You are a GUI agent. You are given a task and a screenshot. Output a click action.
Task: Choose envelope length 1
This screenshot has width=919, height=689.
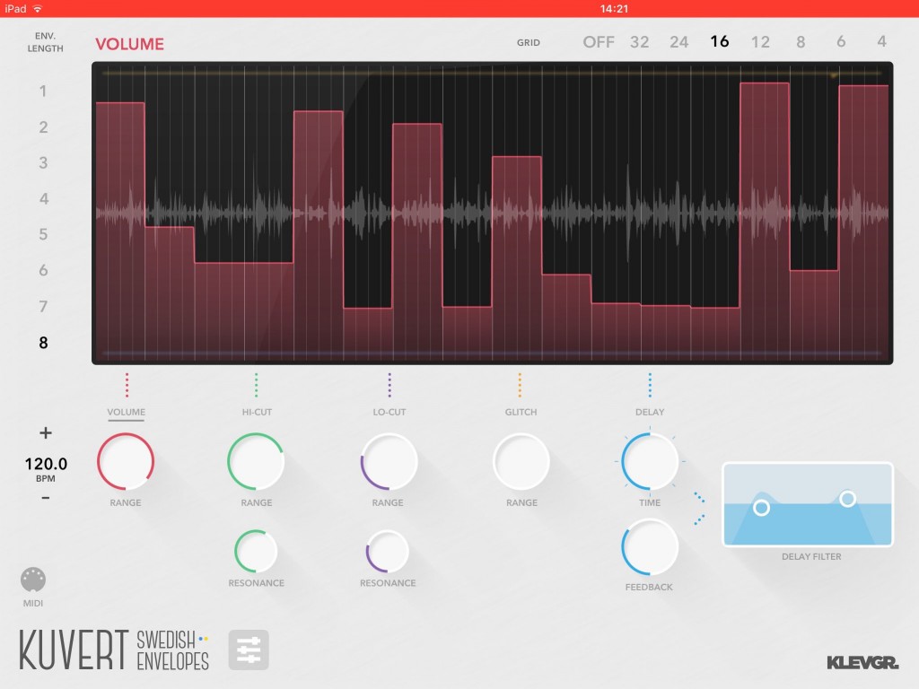(43, 92)
